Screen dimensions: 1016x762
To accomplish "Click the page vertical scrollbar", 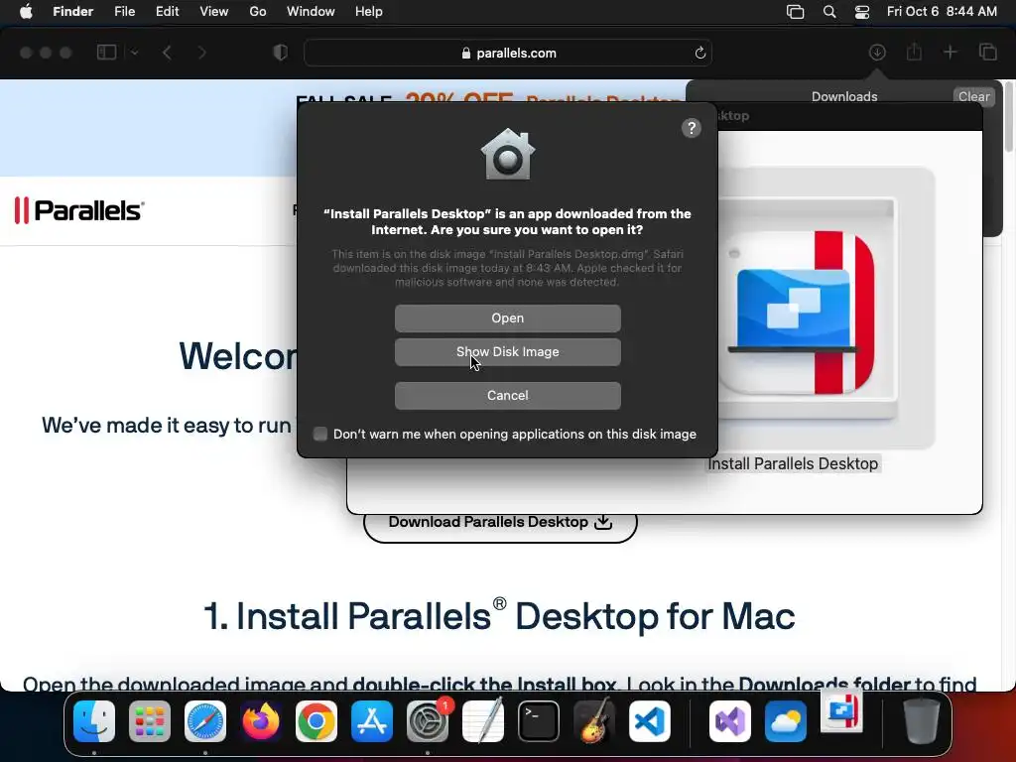I will coord(1009,117).
